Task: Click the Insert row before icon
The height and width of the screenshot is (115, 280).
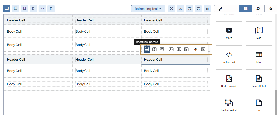Action: 147,49
